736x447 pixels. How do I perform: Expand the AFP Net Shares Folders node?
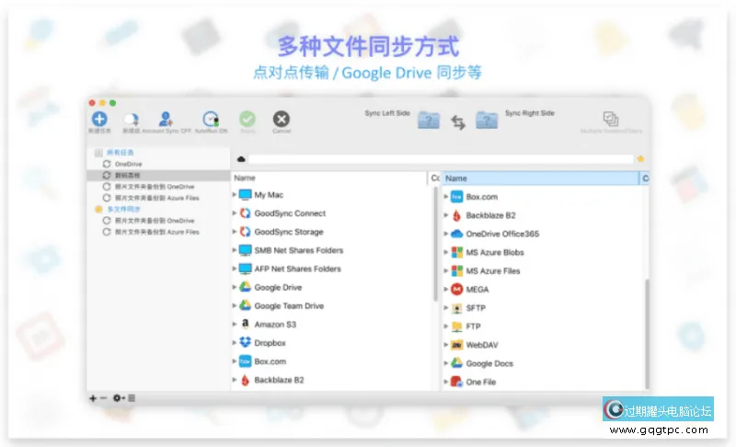pos(235,269)
